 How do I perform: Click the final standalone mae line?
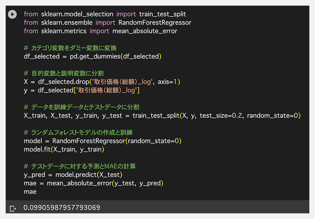click(x=30, y=192)
